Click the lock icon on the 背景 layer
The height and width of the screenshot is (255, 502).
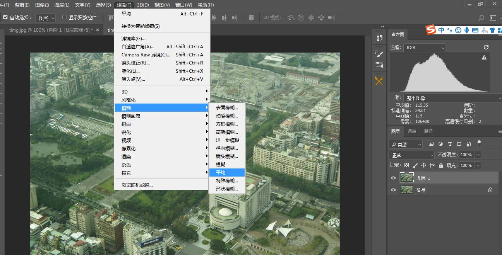point(490,190)
